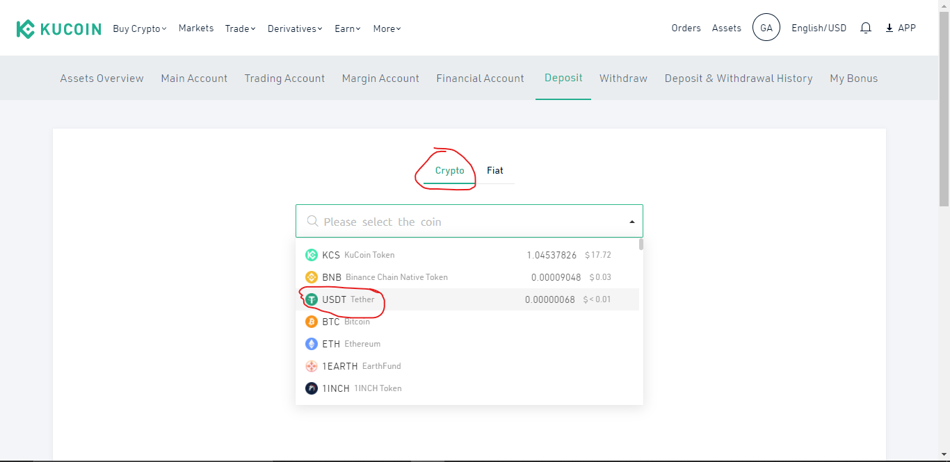This screenshot has height=462, width=950.
Task: Click the BNB coin icon
Action: coord(312,277)
